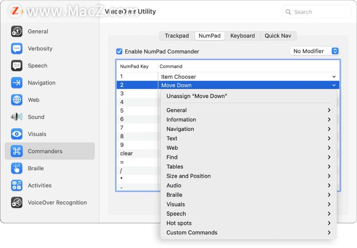The image size is (357, 248).
Task: Expand the Speech submenu in popup menu
Action: (x=248, y=214)
